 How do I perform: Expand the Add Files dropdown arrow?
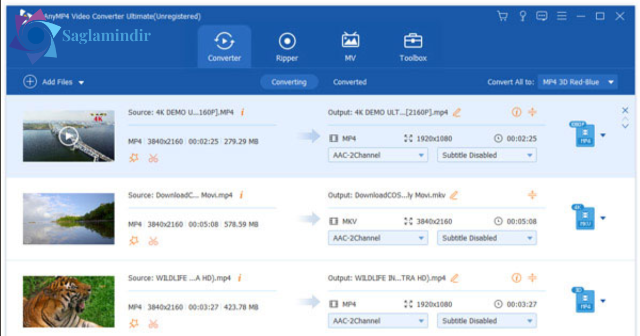click(81, 83)
